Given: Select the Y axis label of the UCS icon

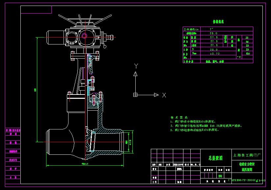Looking at the screenshot, I should click(136, 66).
